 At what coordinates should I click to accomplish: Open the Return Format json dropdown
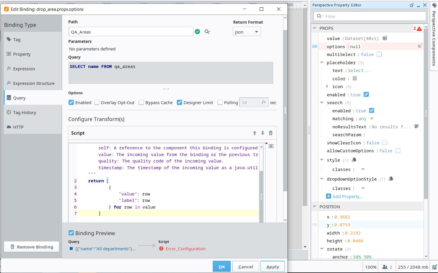247,32
